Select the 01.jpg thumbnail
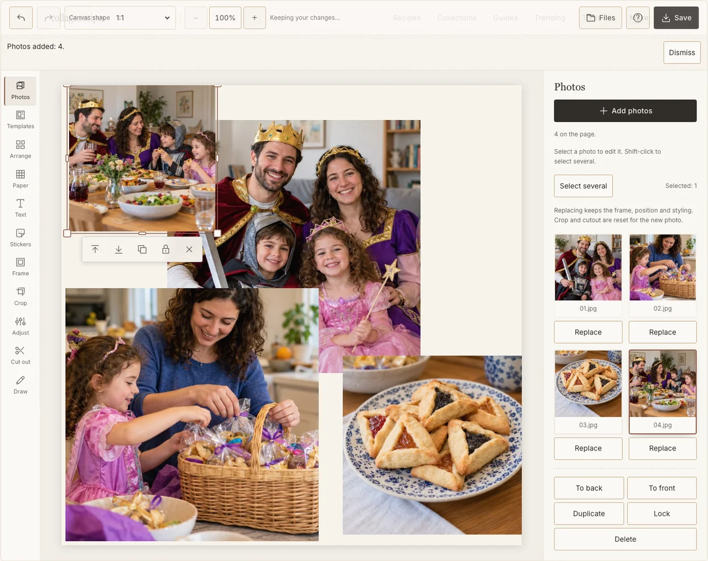 click(x=589, y=275)
